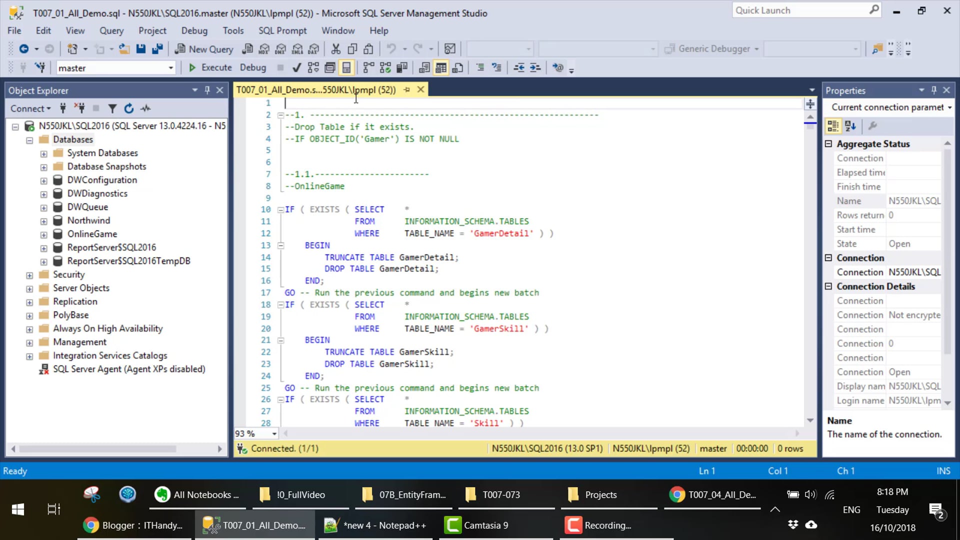Toggle auto-hide pin on Object Explorer
The image size is (960, 540).
(x=207, y=90)
